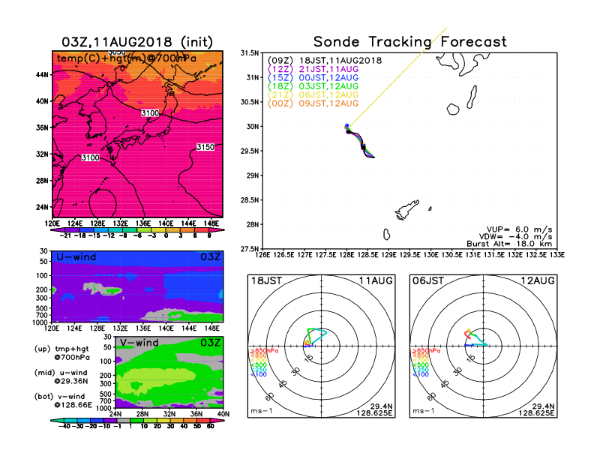
Task: Click the red swatch between 50 and 60 in the wind colorbar
Action: click(203, 420)
